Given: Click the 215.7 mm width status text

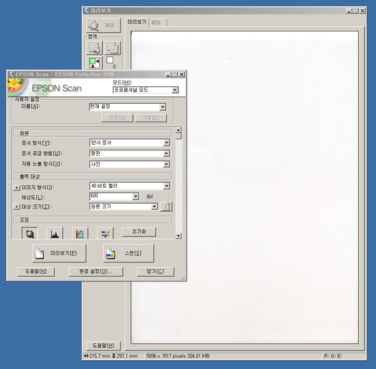Looking at the screenshot, I should coord(100,356).
